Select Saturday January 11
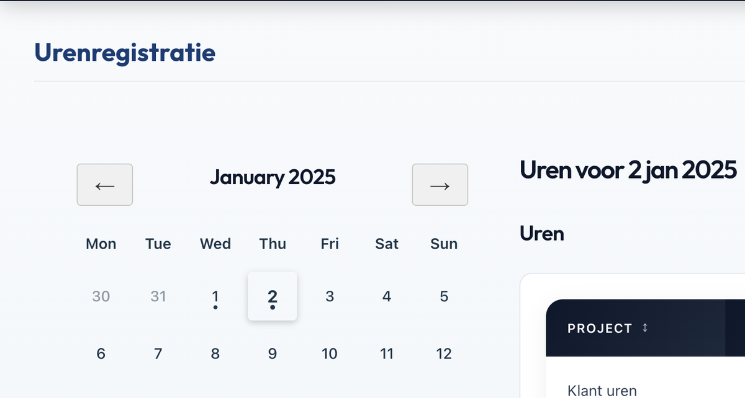The image size is (745, 398). pos(387,353)
